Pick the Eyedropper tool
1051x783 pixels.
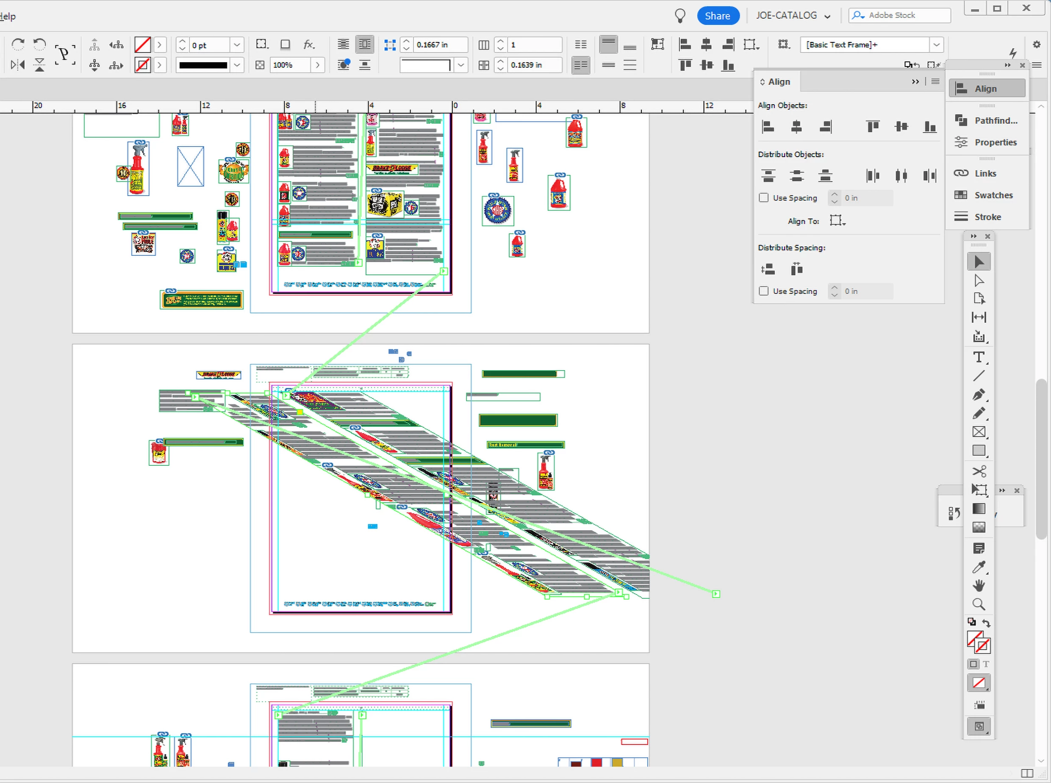(x=979, y=567)
